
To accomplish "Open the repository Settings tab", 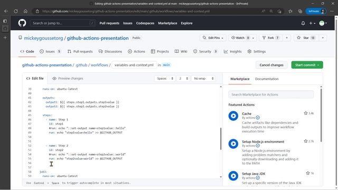I will 257,52.
